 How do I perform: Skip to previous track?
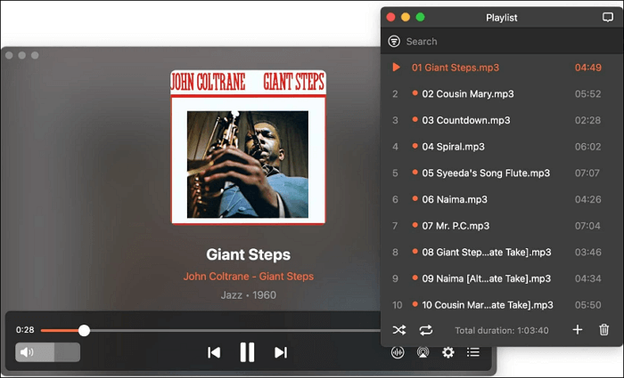(x=214, y=352)
